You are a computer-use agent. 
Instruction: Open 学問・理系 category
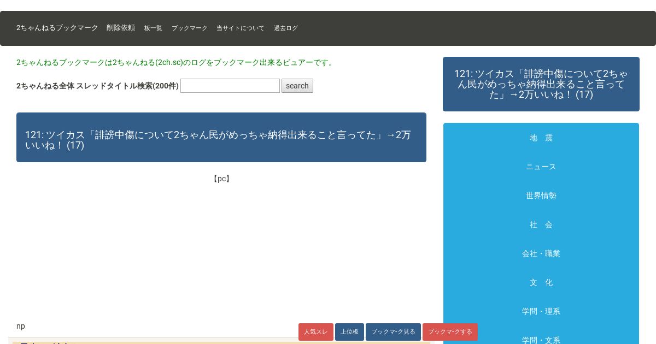[541, 312]
